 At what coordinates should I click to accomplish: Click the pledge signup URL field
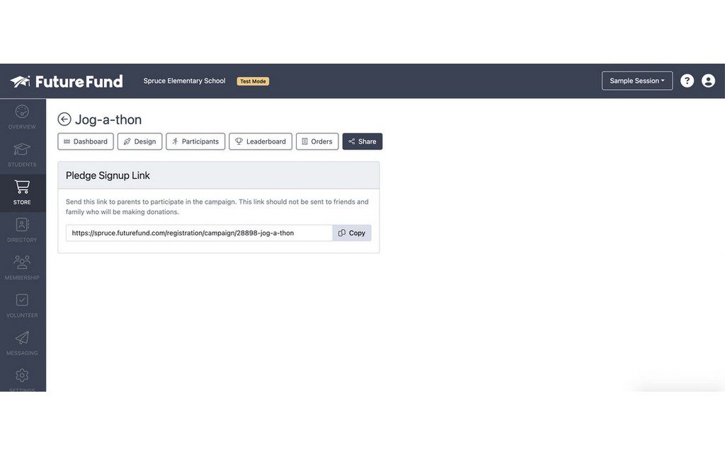tap(199, 233)
